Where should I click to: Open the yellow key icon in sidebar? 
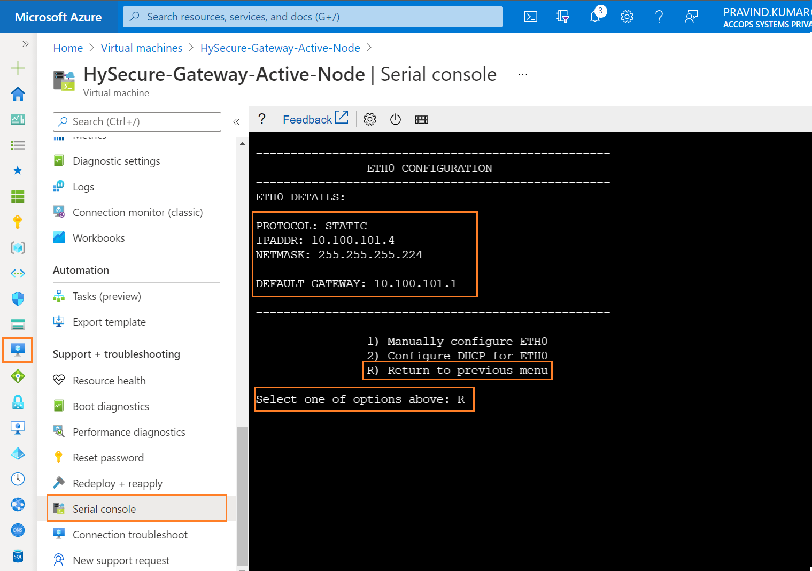point(18,222)
